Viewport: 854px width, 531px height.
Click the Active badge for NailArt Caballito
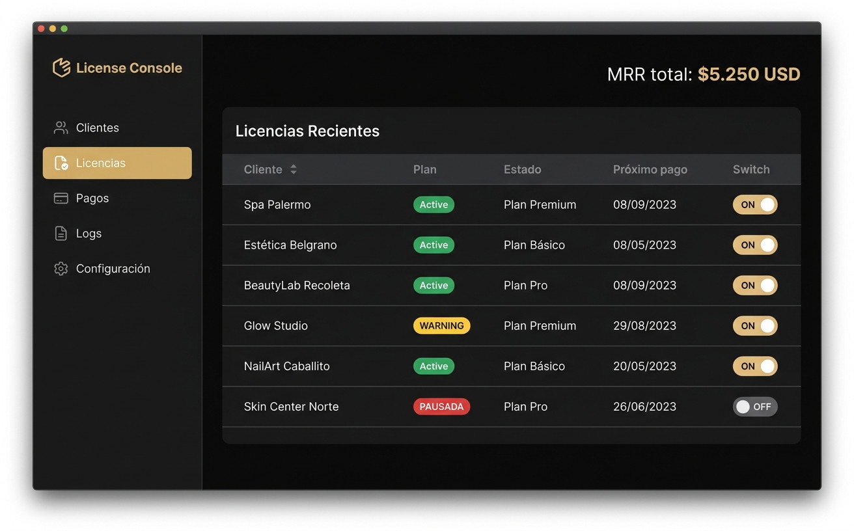click(434, 366)
